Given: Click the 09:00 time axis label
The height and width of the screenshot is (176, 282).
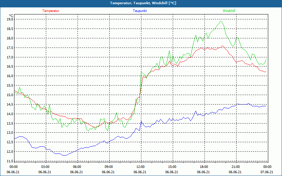Looking at the screenshot, I should point(109,167).
